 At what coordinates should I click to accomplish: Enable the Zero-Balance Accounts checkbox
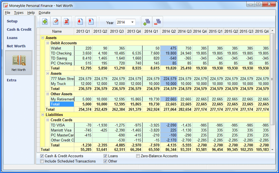tap(138, 156)
